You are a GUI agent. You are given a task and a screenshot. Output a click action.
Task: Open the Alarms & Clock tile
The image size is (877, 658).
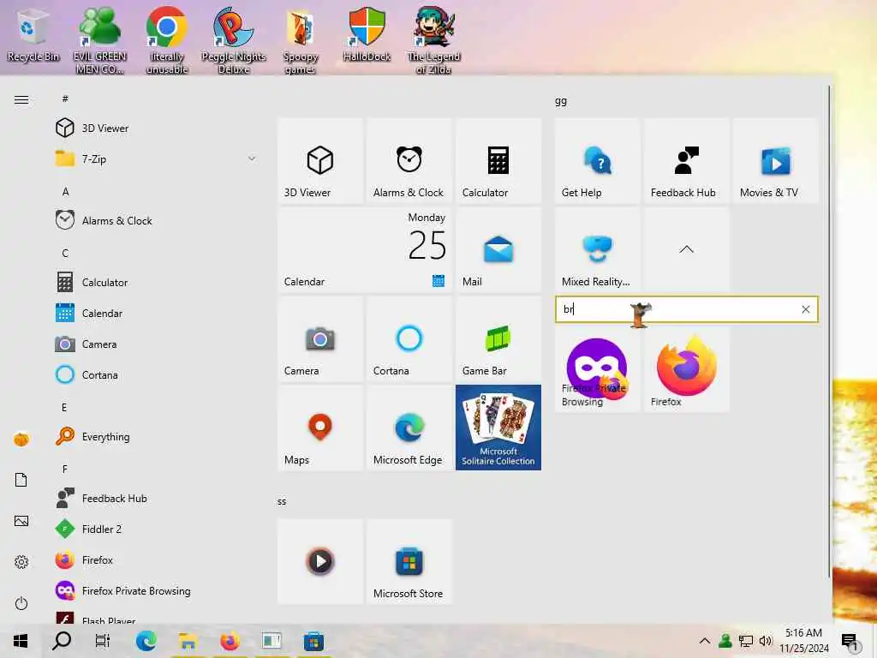(409, 160)
